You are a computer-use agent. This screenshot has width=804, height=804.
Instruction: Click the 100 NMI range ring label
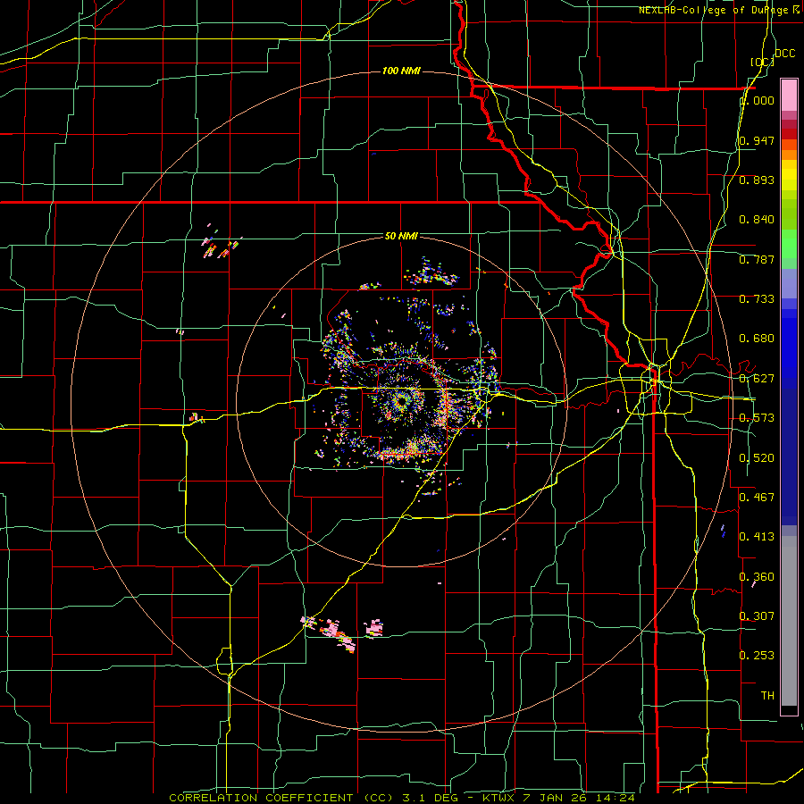[x=401, y=71]
